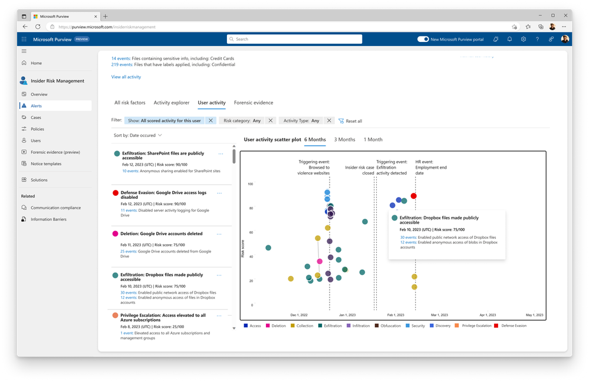Click the Collection legend color swatch
The height and width of the screenshot is (381, 589).
point(292,326)
